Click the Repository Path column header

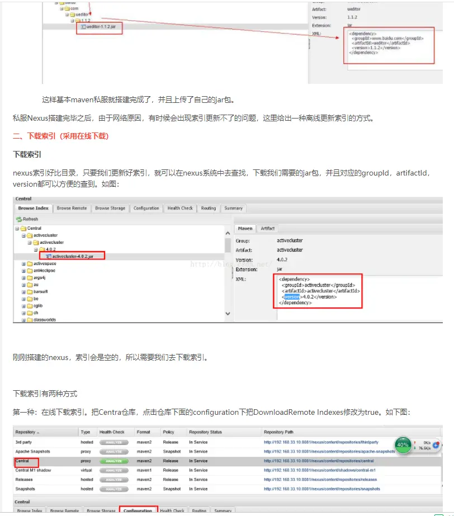pos(352,432)
